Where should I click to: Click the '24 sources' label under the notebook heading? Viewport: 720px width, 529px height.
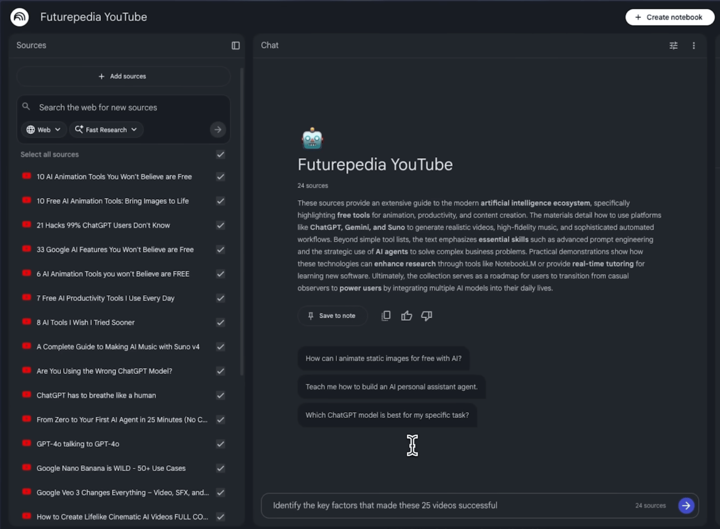(x=313, y=186)
